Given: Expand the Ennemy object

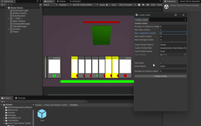Looking at the screenshot, I should click(9, 29).
